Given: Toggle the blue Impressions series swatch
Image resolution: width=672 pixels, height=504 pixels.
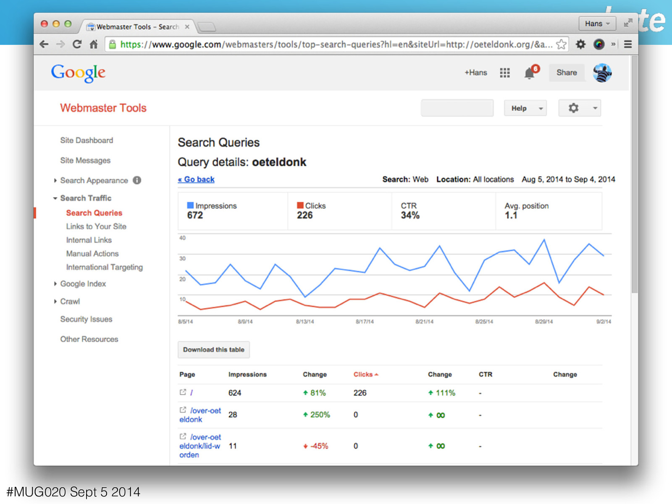Looking at the screenshot, I should [x=190, y=205].
